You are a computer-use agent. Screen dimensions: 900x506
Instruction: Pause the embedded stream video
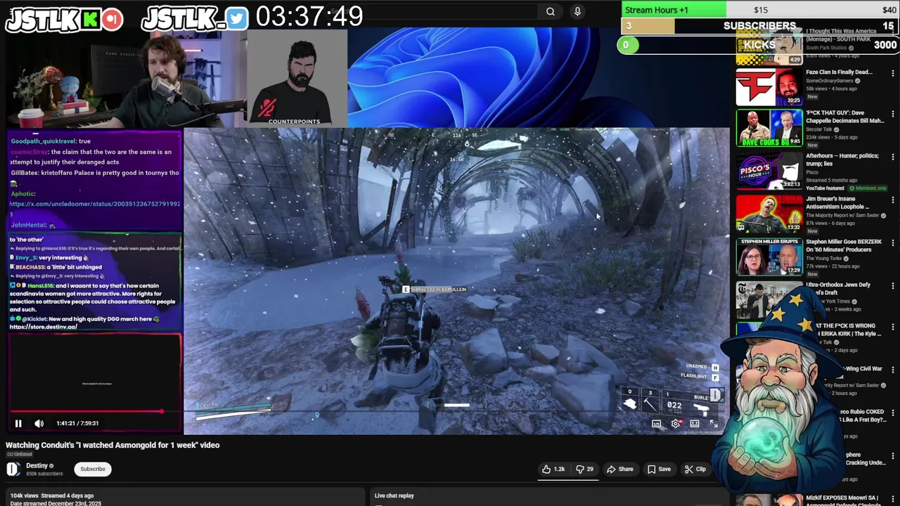[18, 423]
